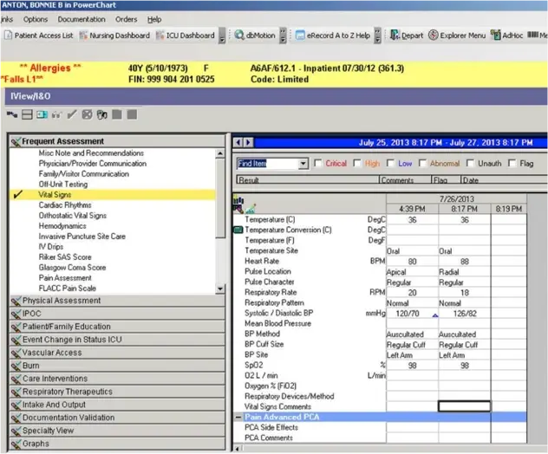Click the Frequent Assessment band icon
This screenshot has height=454, width=548.
tap(16, 141)
